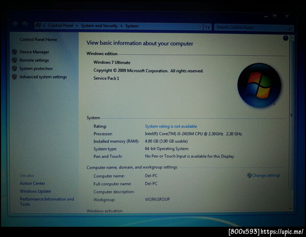
Task: Open Advanced system settings
Action: (x=43, y=77)
